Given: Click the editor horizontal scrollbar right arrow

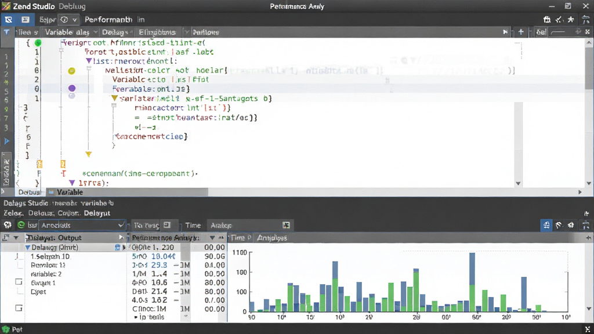Looking at the screenshot, I should coord(580,193).
